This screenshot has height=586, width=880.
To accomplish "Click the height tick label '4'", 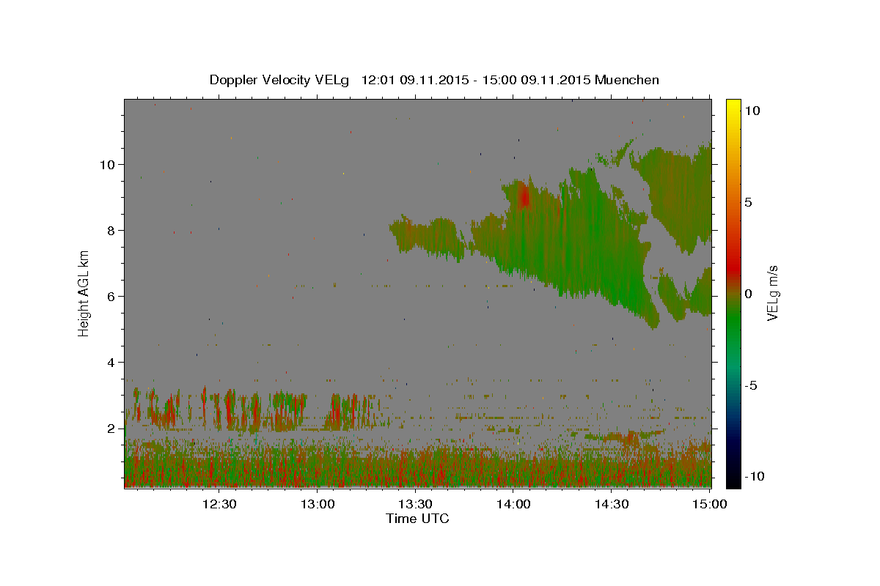I will pos(111,362).
